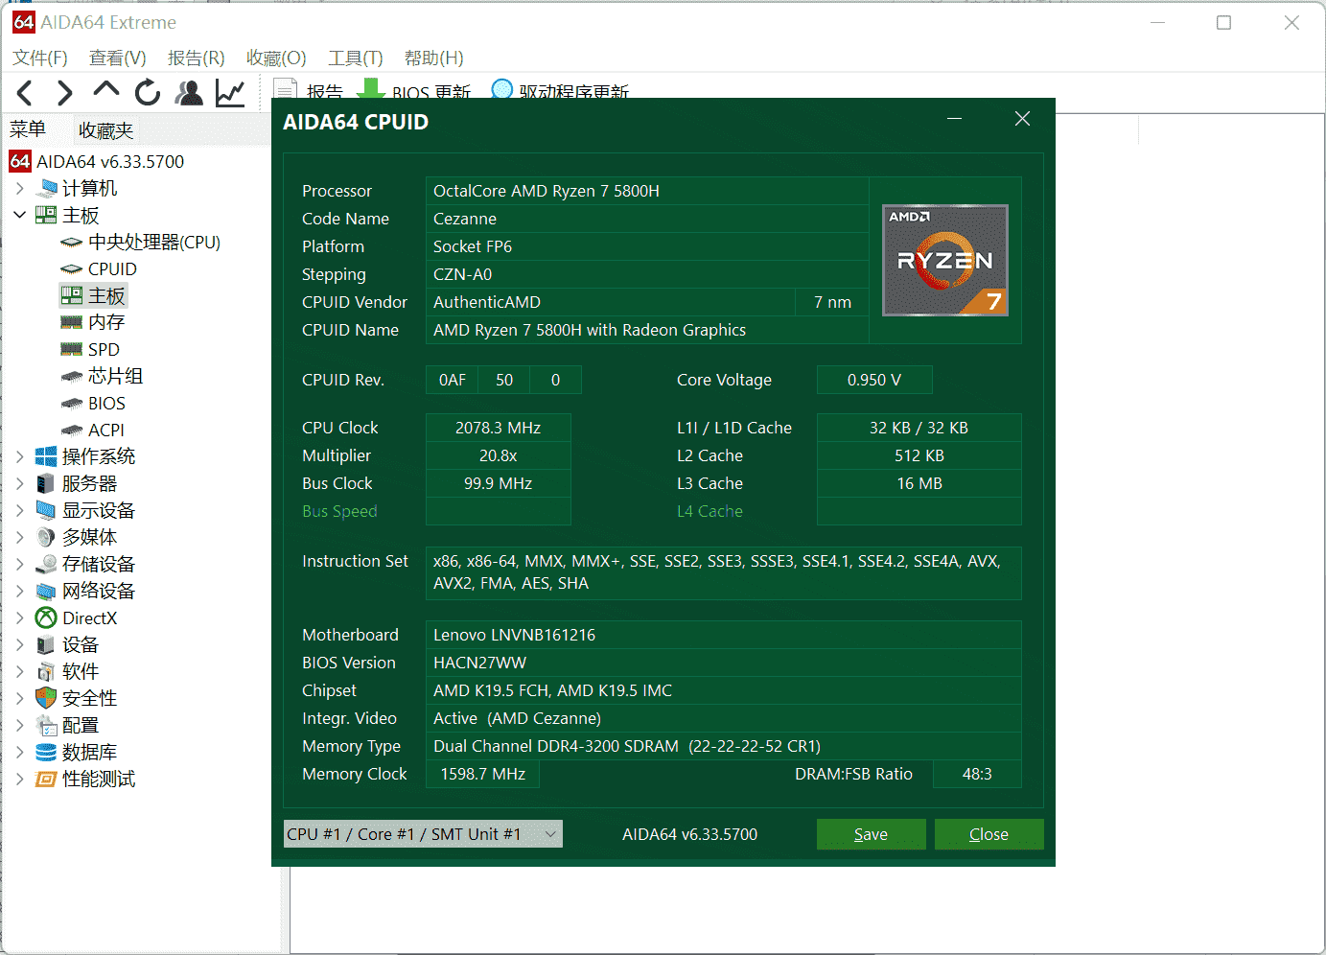The image size is (1326, 955).
Task: Open the 报告(R) menu
Action: (197, 58)
